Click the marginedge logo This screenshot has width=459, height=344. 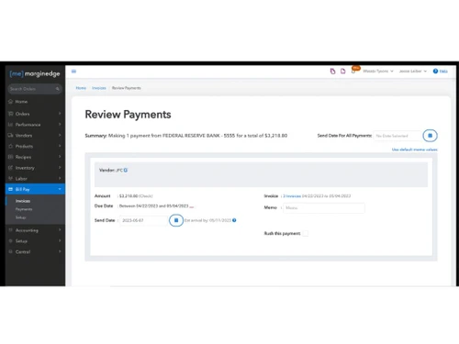pos(35,73)
